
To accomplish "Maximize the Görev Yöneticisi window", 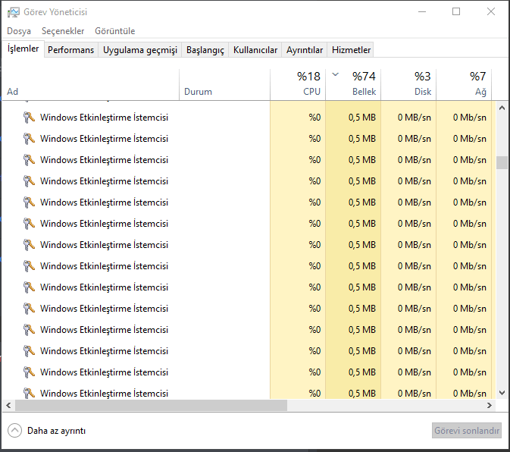I will (456, 11).
